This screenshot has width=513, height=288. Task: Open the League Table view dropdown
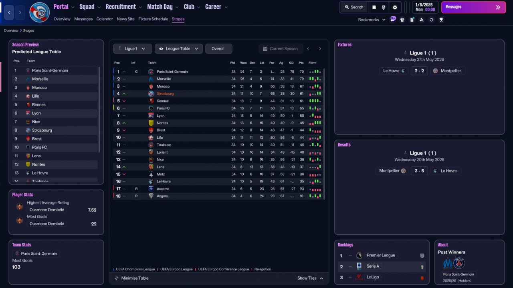click(179, 49)
